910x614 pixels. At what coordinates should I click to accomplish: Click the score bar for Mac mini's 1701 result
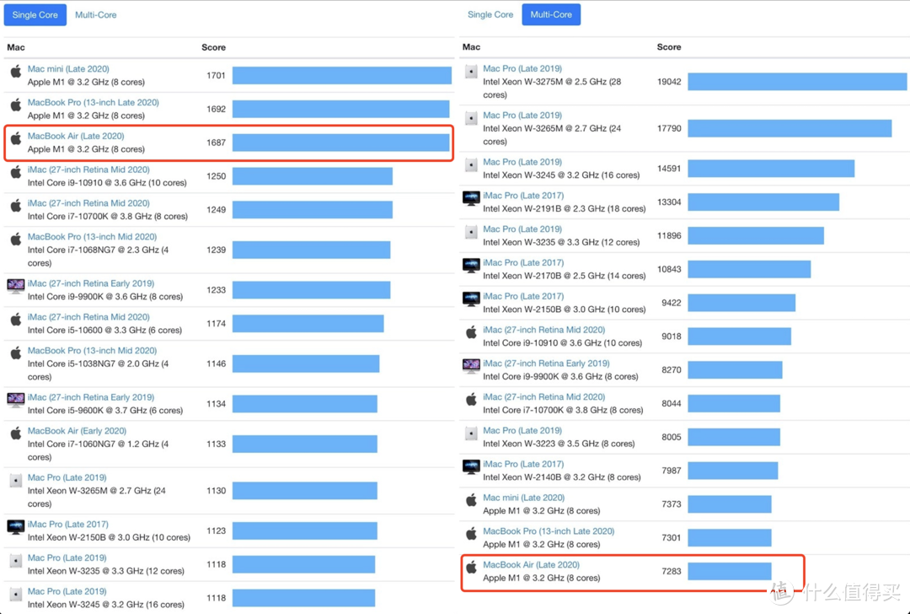pos(341,75)
